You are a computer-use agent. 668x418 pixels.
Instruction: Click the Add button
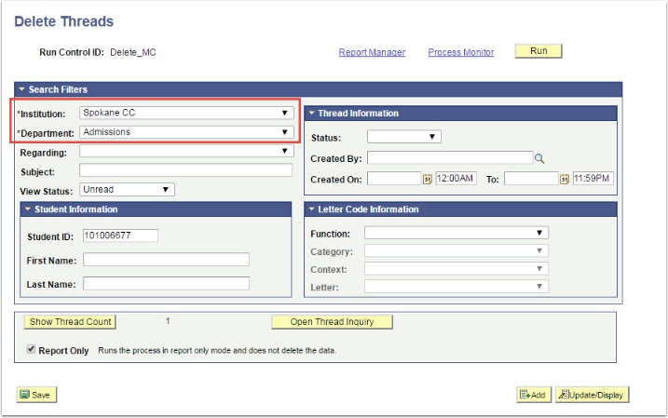tap(534, 395)
